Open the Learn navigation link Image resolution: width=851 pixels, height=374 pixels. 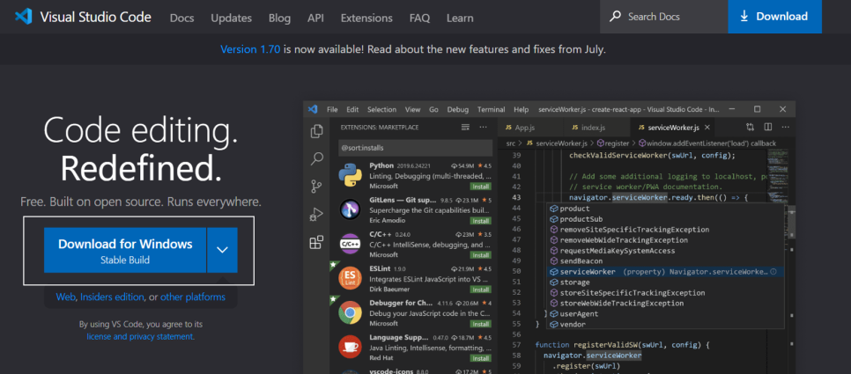460,18
